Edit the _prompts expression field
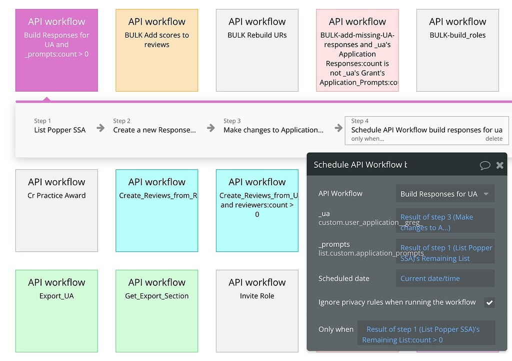 [x=444, y=253]
